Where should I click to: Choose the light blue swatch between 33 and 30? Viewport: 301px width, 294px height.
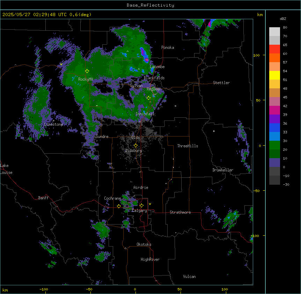click(274, 137)
